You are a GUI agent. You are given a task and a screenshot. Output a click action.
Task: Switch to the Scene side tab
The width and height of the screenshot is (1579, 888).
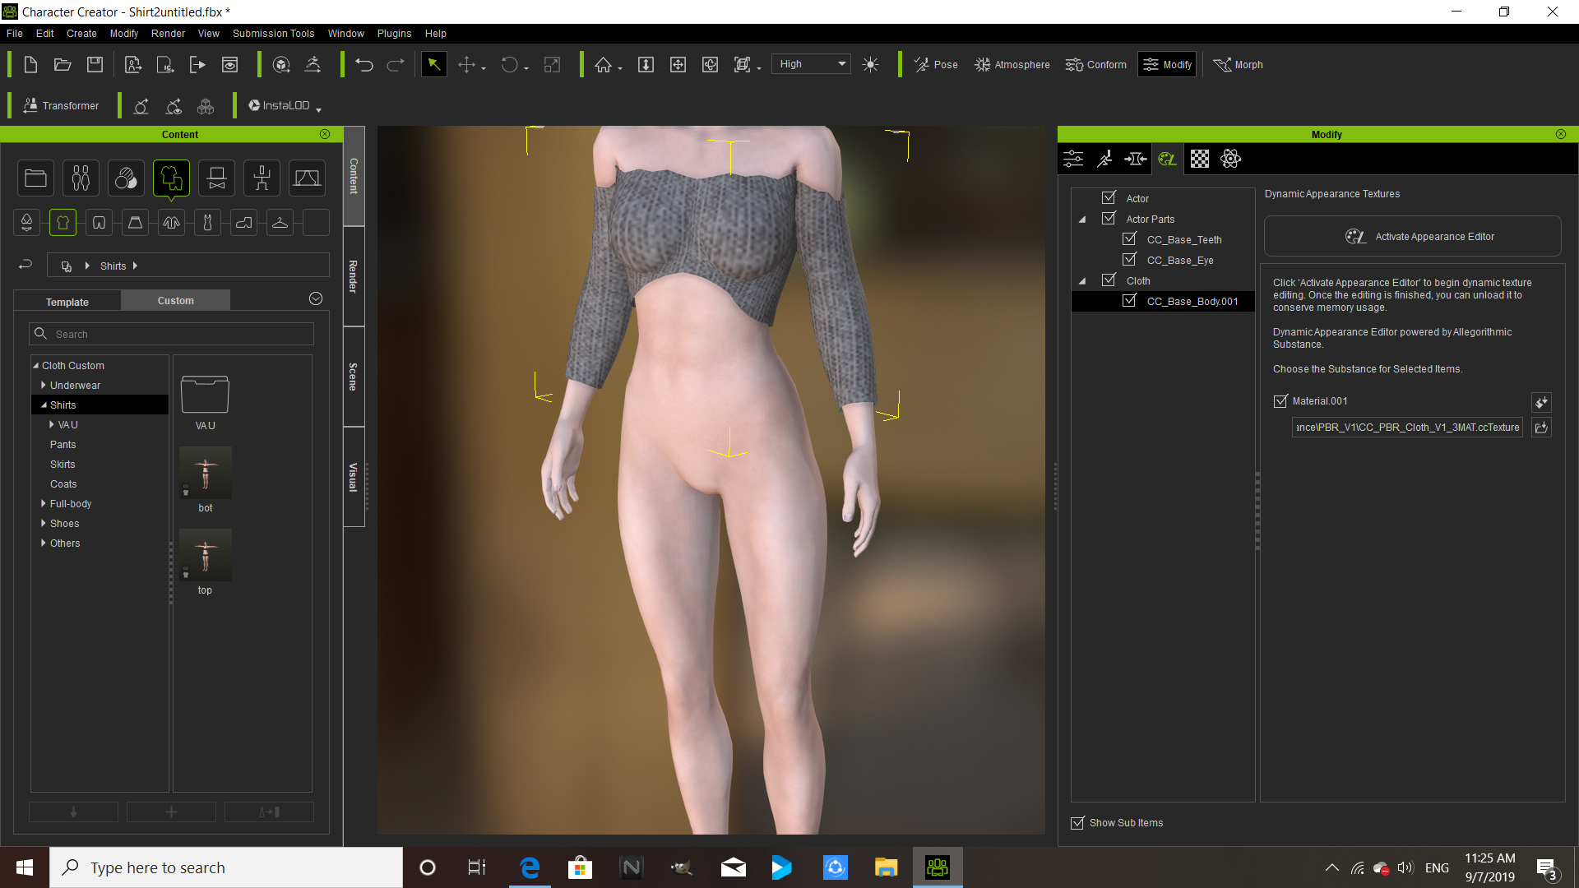[x=354, y=377]
